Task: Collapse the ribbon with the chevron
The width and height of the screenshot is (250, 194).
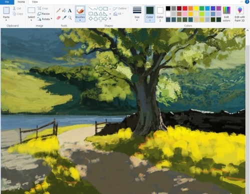Action: (241, 2)
